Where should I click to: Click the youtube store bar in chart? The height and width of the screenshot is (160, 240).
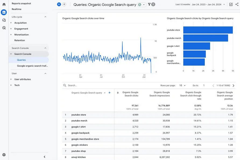point(208,30)
